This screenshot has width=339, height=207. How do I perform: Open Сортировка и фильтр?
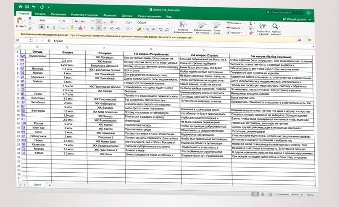coord(263,29)
